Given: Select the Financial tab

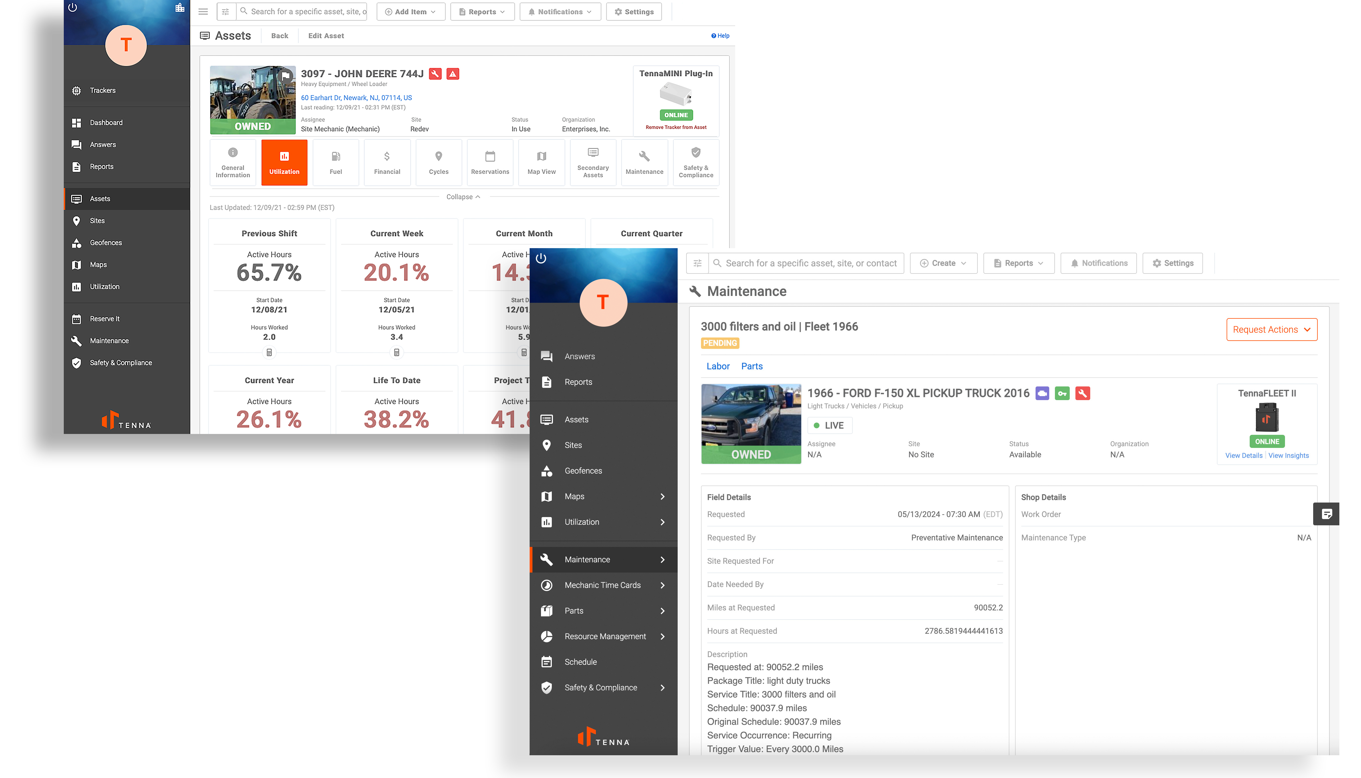Looking at the screenshot, I should tap(387, 162).
